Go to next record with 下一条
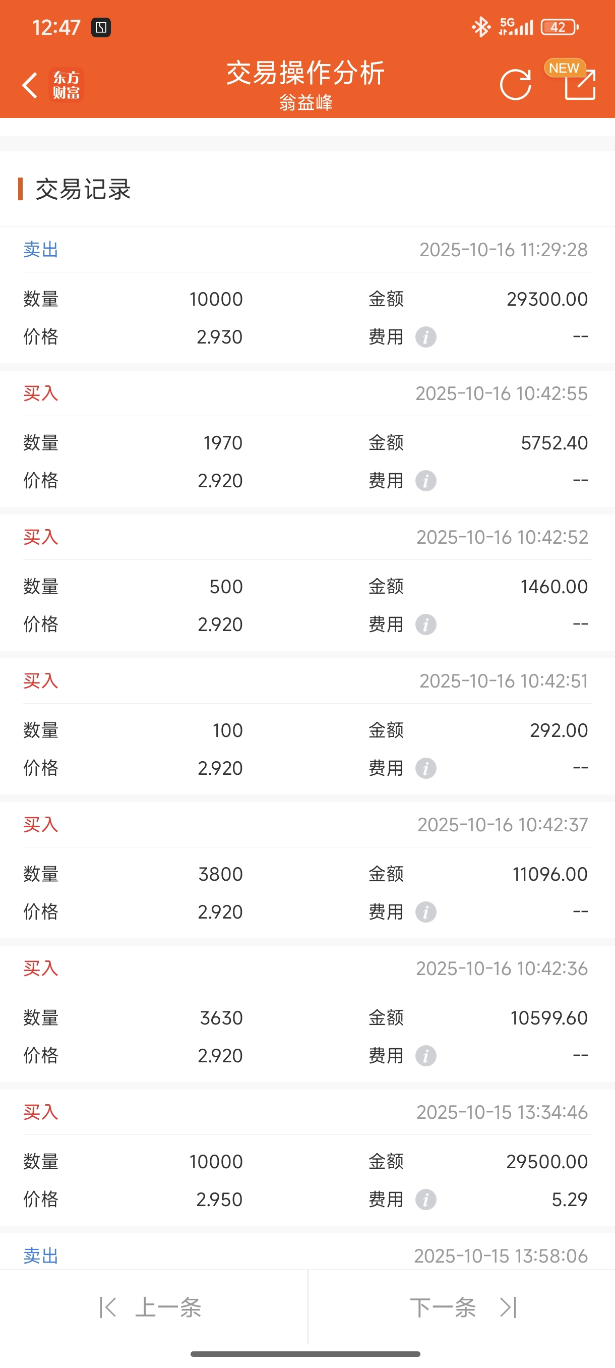This screenshot has width=615, height=1368. pyautogui.click(x=462, y=1307)
